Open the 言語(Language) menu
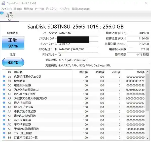Viewport: 151px width, 142px height. point(81,9)
